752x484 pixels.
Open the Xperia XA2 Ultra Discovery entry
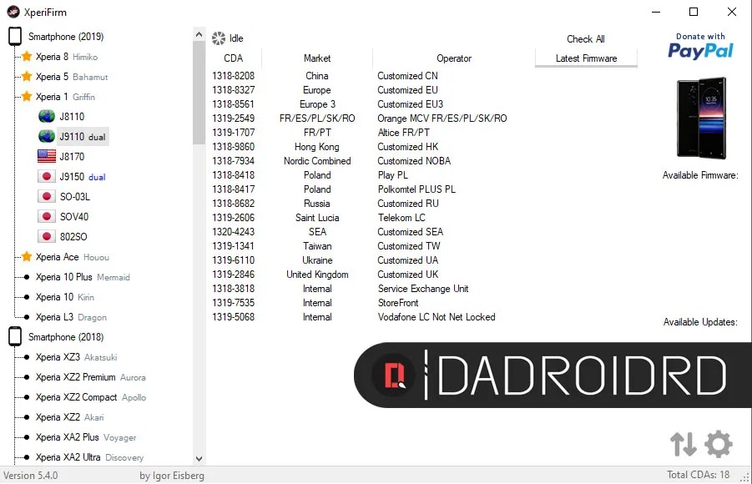click(89, 457)
